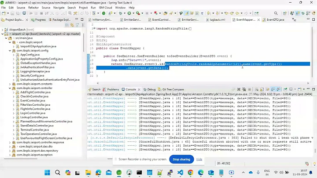Click Collapse All in Project Explorer
The height and width of the screenshot is (178, 317).
pos(67,25)
